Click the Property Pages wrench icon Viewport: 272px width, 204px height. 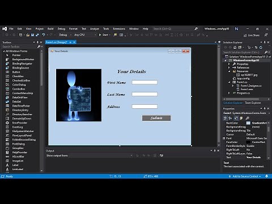(x=248, y=118)
